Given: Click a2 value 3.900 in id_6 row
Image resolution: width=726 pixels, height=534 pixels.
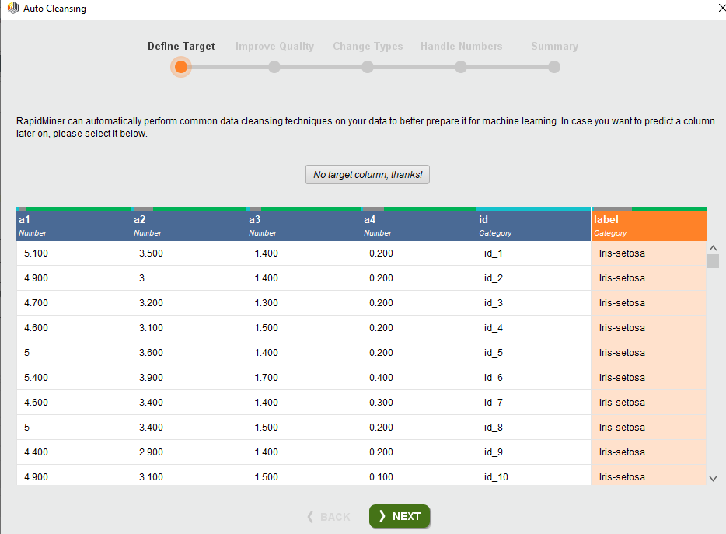Looking at the screenshot, I should tap(188, 378).
